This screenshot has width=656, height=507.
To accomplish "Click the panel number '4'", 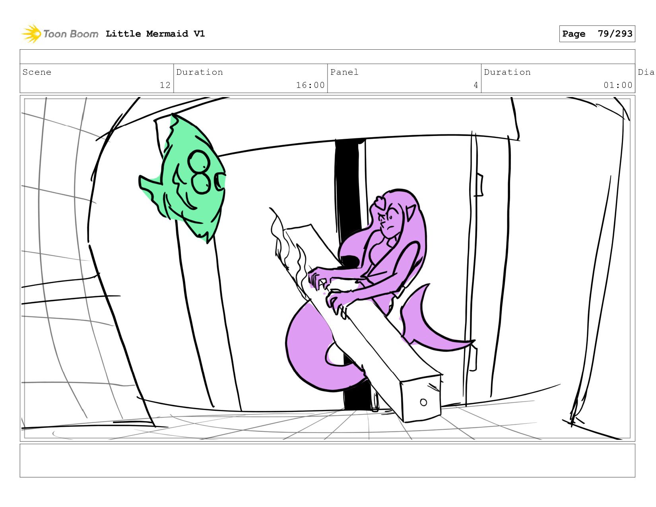I will [x=476, y=85].
